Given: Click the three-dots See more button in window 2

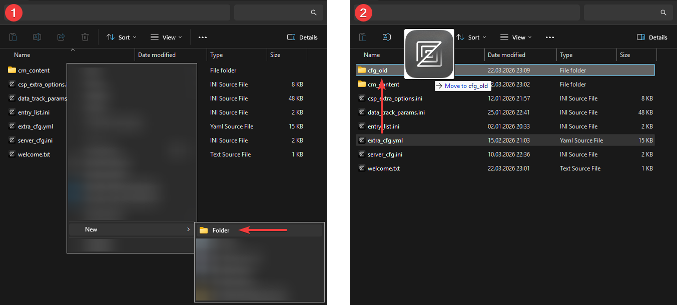Looking at the screenshot, I should pos(549,37).
